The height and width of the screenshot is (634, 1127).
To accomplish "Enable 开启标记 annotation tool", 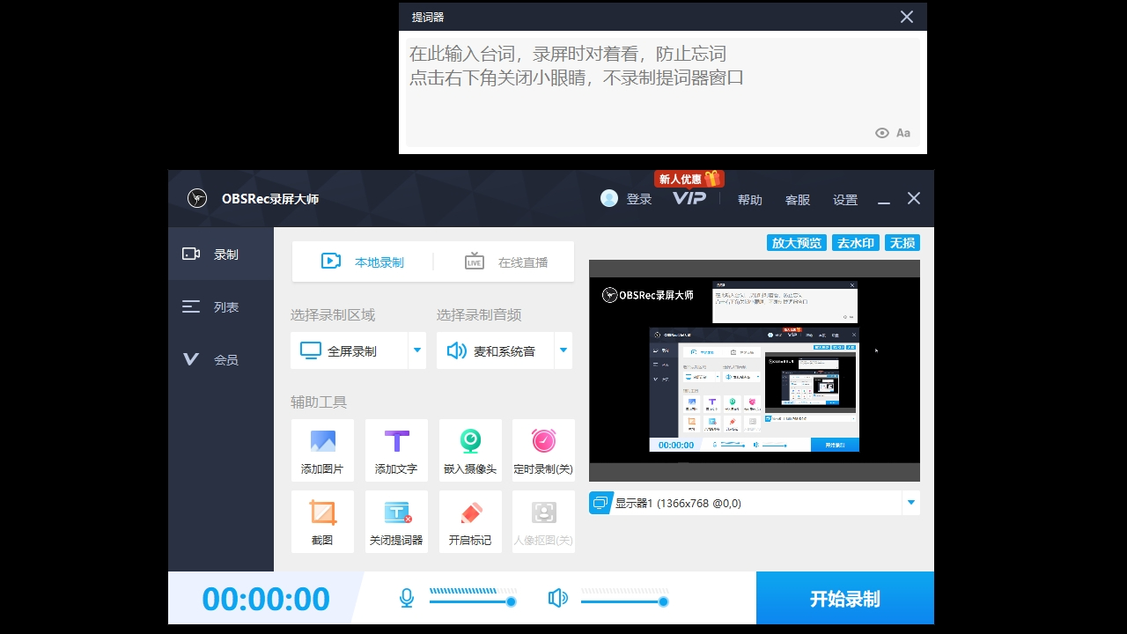I will [469, 521].
